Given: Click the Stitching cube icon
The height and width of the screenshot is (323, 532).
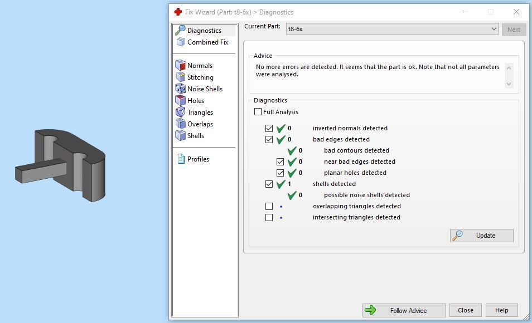Looking at the screenshot, I should point(181,77).
